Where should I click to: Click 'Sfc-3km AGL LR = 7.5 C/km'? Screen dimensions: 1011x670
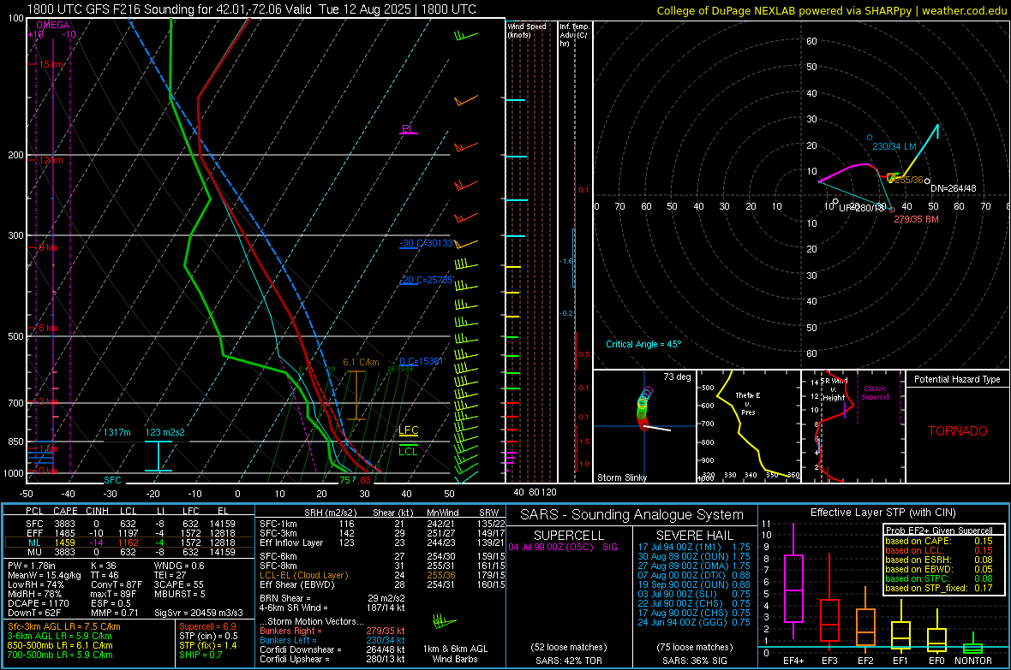64,626
